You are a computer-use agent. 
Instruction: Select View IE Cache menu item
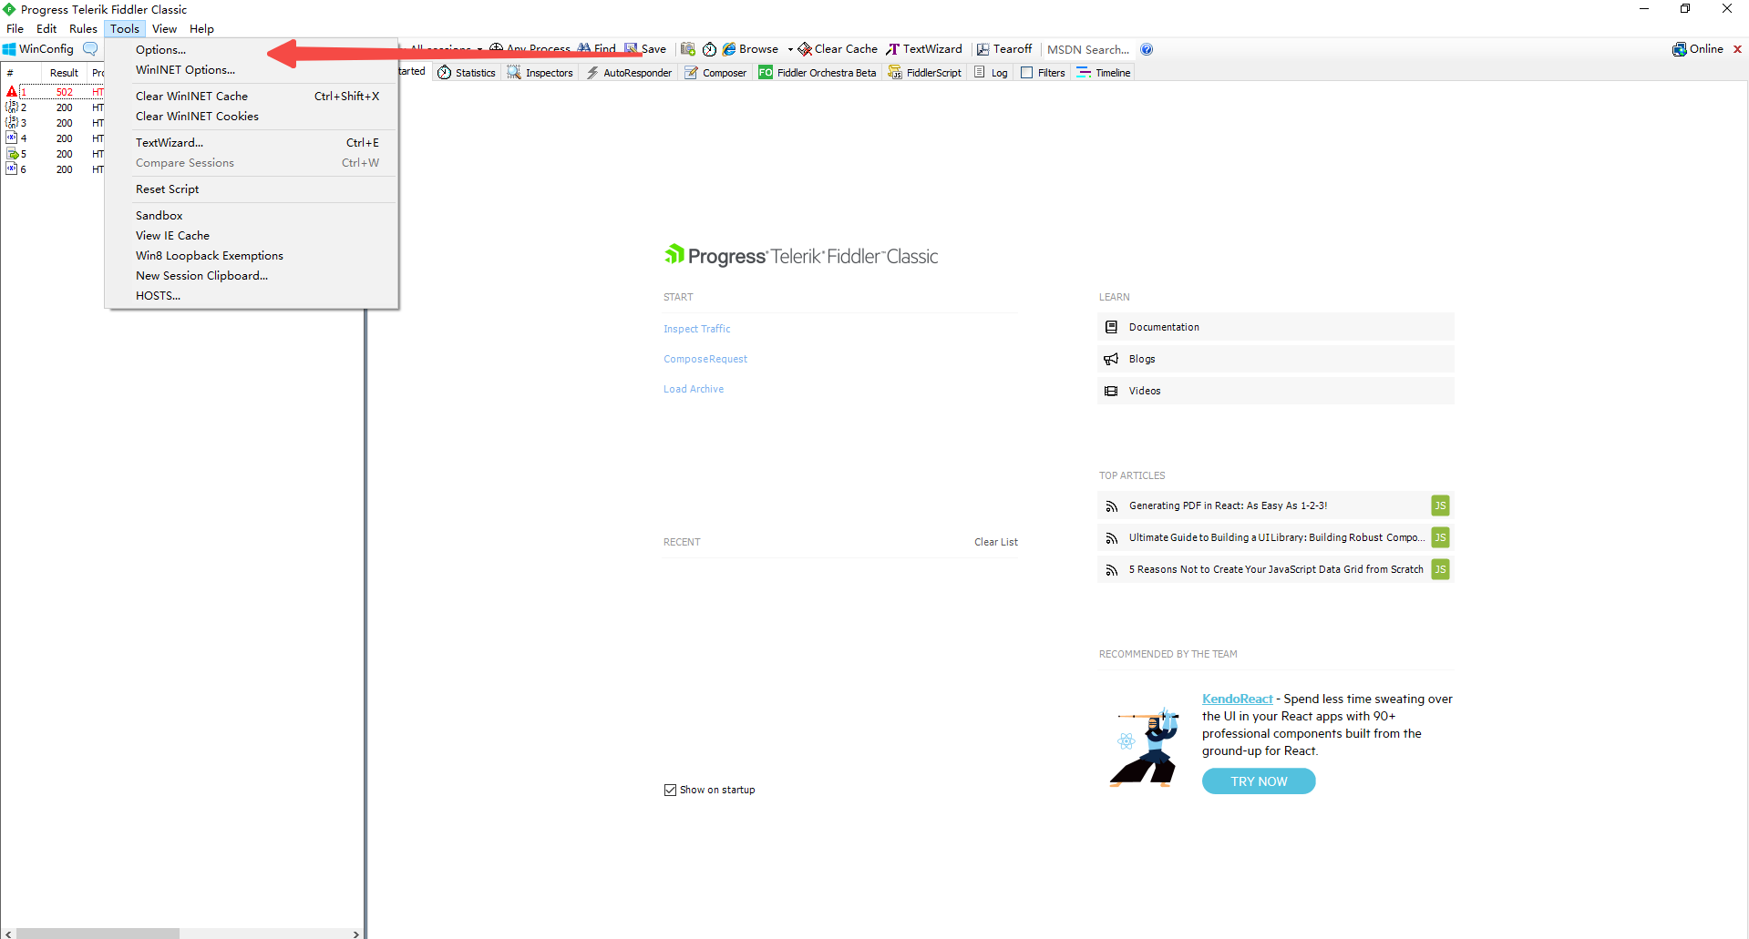point(252,236)
